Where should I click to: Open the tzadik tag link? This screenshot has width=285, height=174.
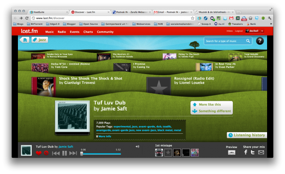[x=167, y=126]
